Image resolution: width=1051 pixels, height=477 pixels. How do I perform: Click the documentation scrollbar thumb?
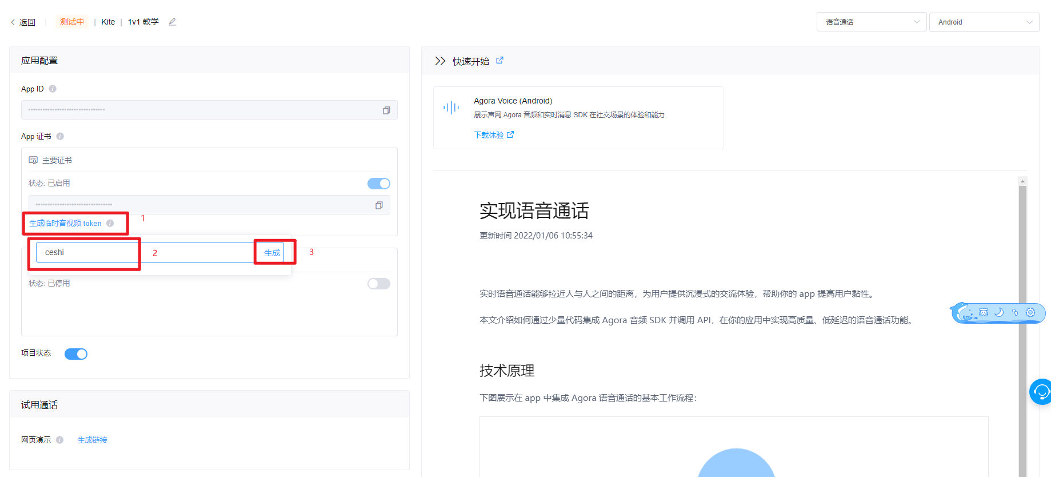pos(1022,331)
